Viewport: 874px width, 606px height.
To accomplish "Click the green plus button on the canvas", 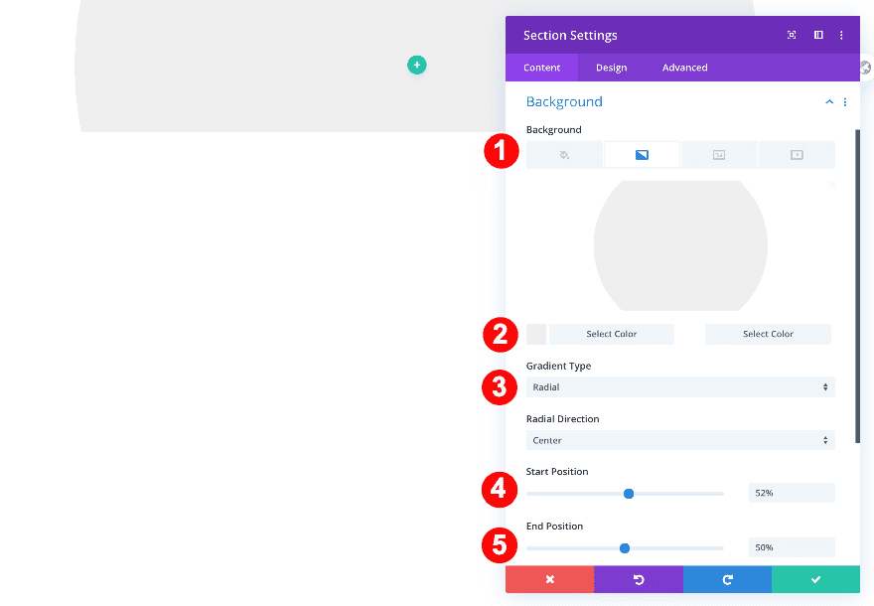I will (x=416, y=65).
